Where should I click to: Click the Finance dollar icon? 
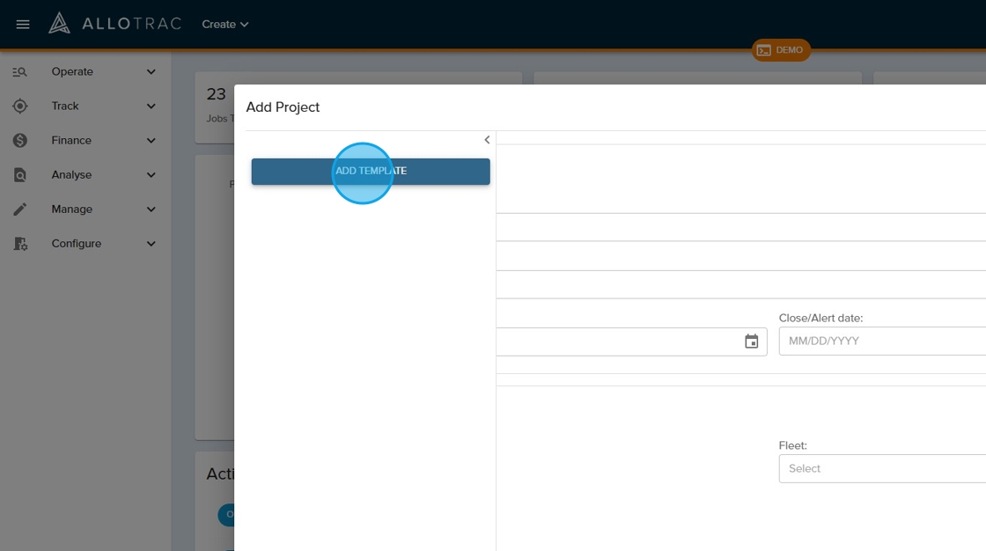click(20, 141)
